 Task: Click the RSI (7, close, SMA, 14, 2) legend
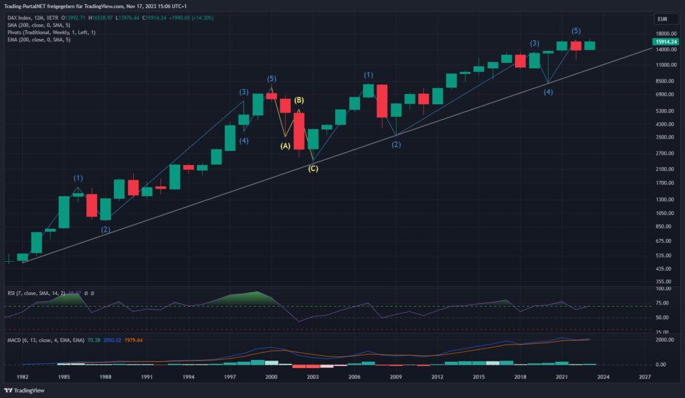pyautogui.click(x=36, y=293)
